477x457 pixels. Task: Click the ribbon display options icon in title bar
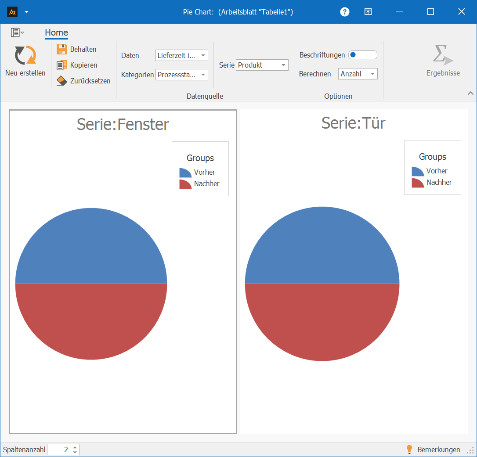tap(368, 12)
